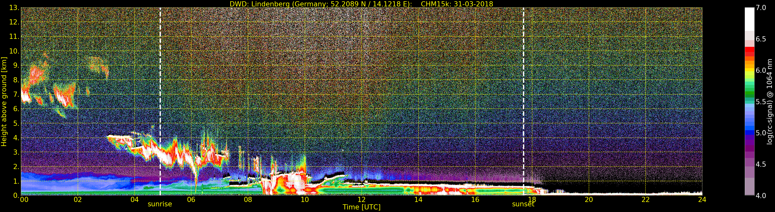Viewport: 775px width, 212px height.
Task: Click the 4.0 colorbar scale label
Action: point(761,196)
